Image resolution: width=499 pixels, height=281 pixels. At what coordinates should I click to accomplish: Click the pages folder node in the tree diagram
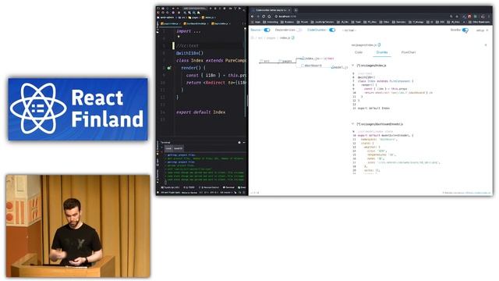[x=285, y=61]
